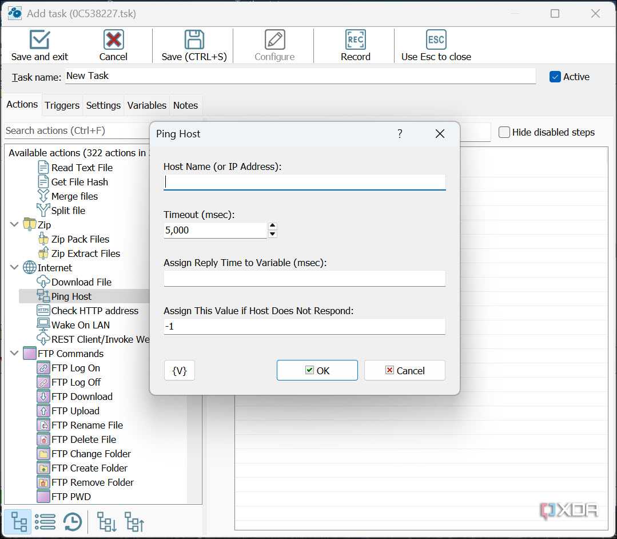Open the recent actions history icon

pyautogui.click(x=73, y=522)
